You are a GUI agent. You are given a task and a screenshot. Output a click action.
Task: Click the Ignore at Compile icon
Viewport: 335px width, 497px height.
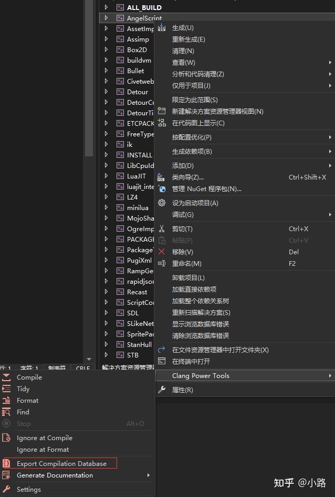point(6,438)
